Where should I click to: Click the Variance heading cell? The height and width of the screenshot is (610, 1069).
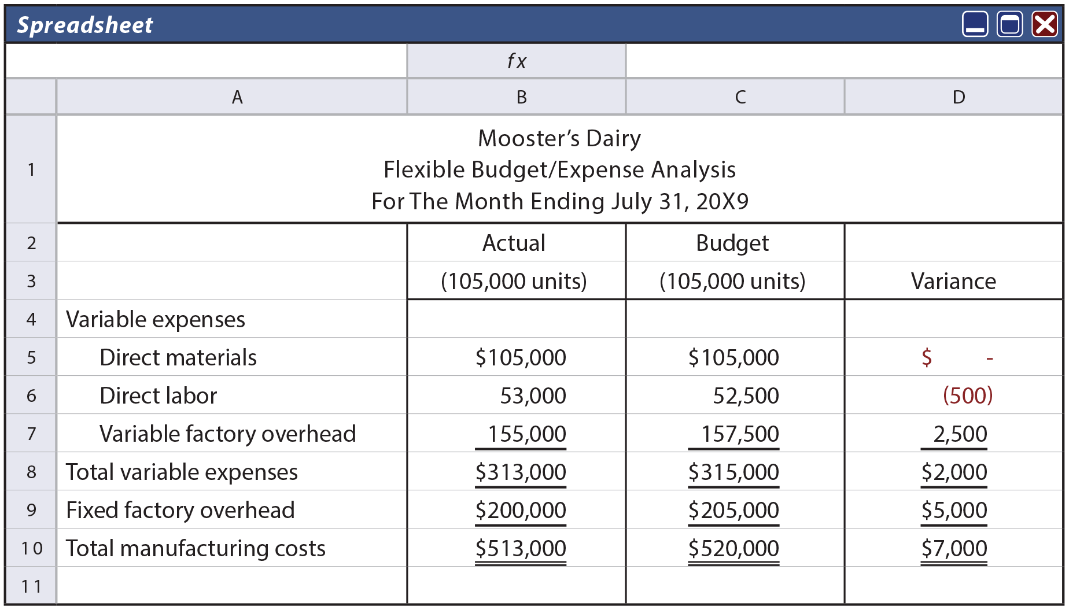953,281
